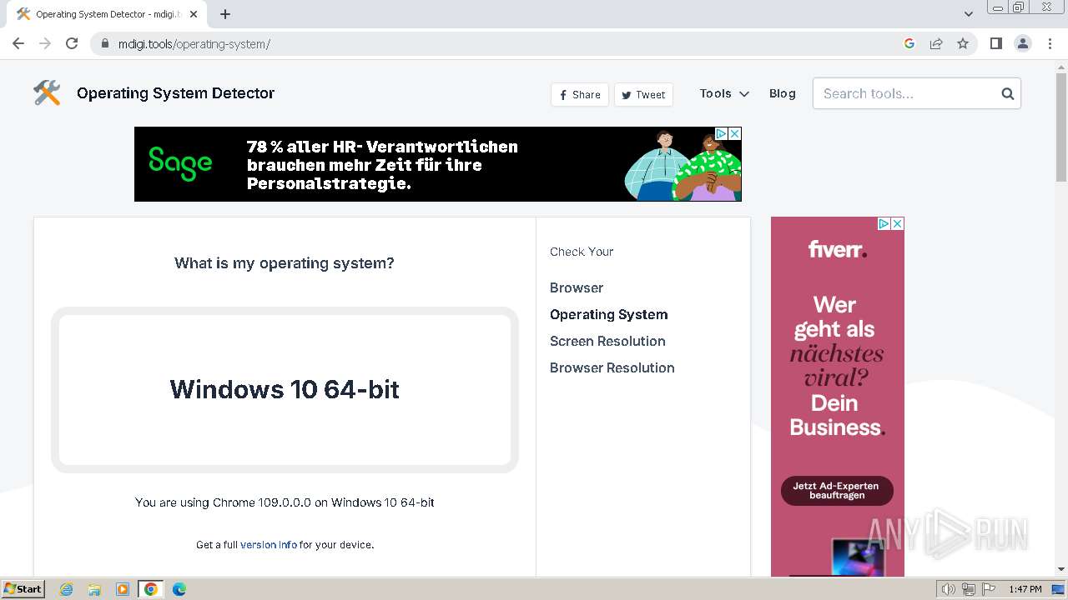
Task: Click the Operating System Detector title
Action: tap(175, 92)
